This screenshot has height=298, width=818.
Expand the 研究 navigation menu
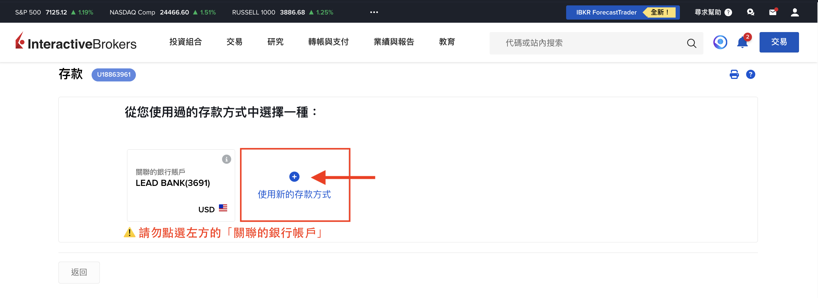point(275,42)
